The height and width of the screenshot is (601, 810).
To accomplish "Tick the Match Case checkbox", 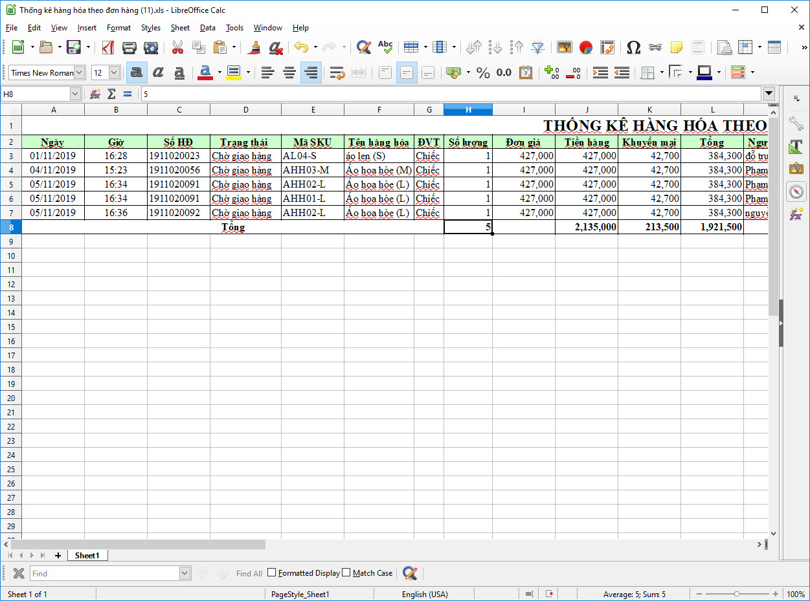I will click(346, 573).
